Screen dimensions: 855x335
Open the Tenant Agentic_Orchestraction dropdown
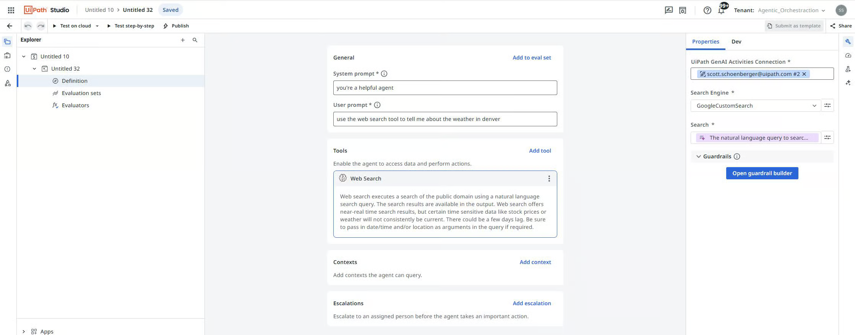coord(791,10)
